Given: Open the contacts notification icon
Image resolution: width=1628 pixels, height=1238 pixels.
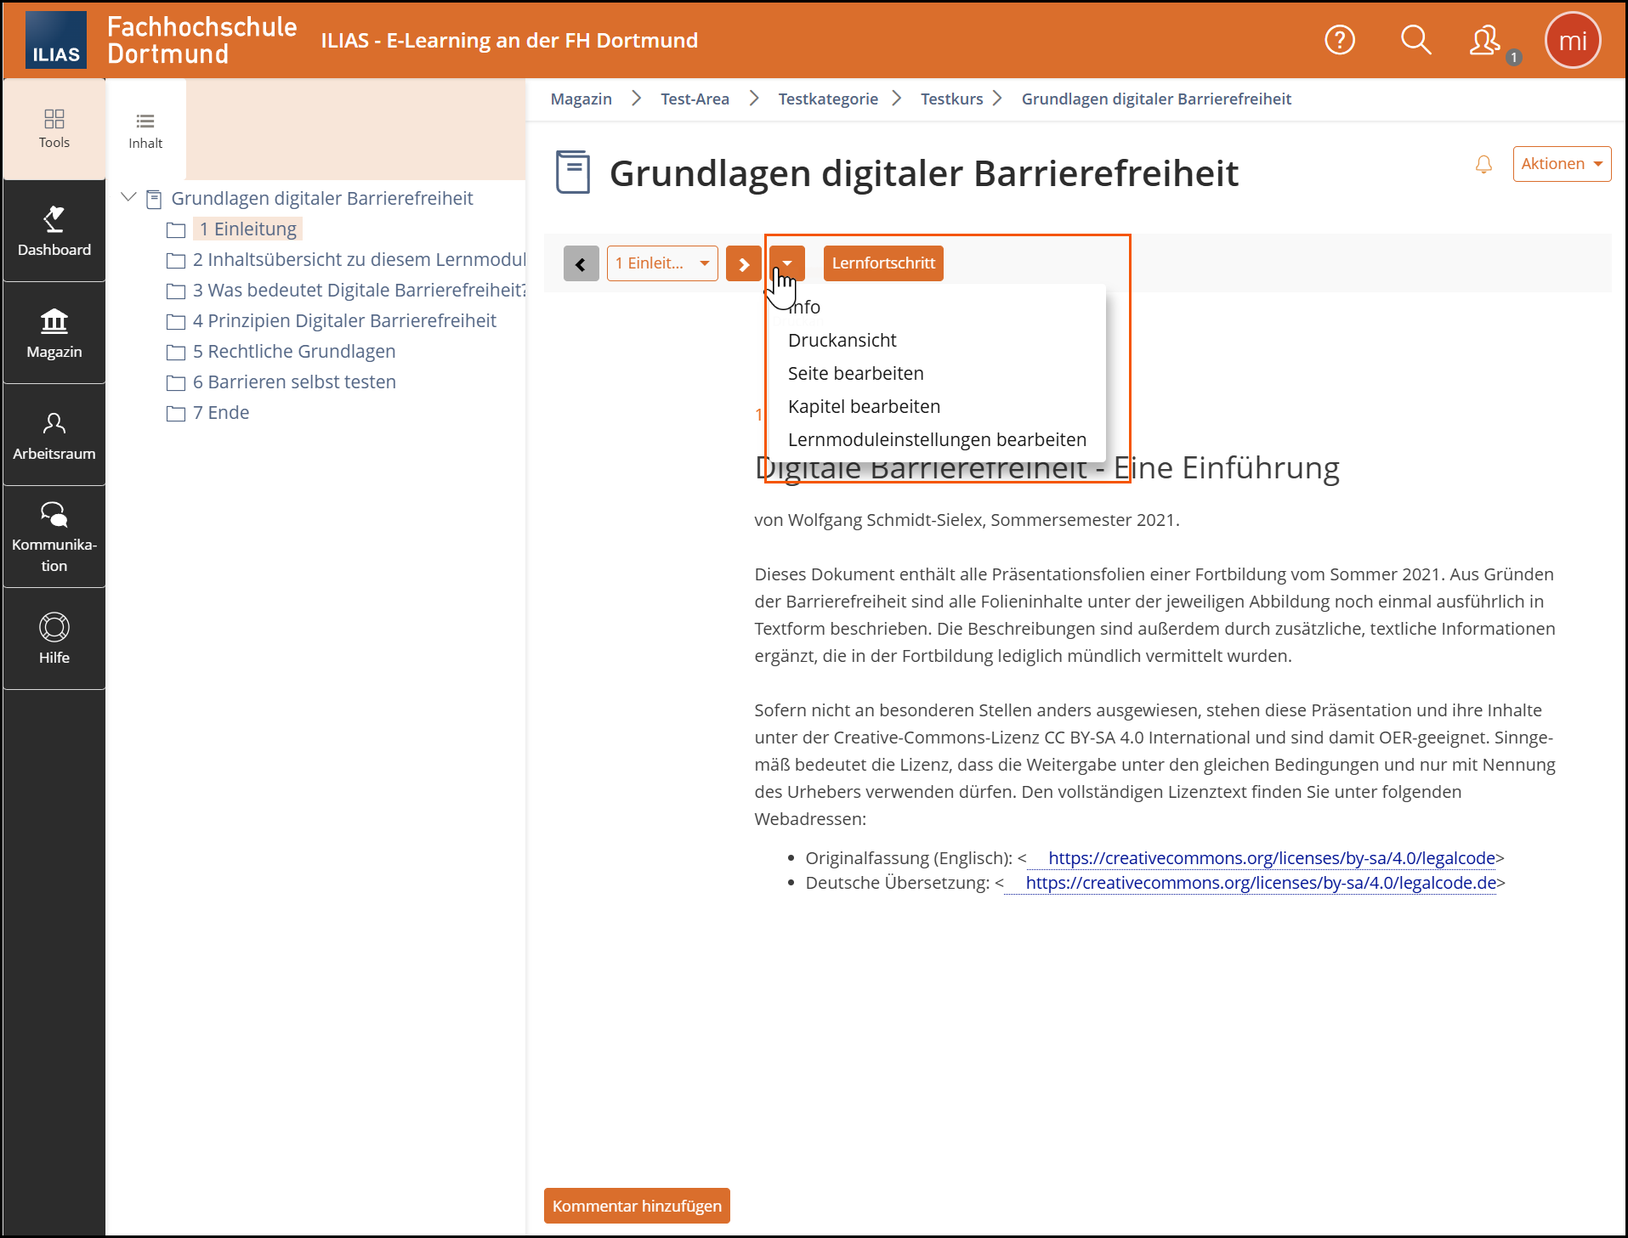Looking at the screenshot, I should (1485, 41).
